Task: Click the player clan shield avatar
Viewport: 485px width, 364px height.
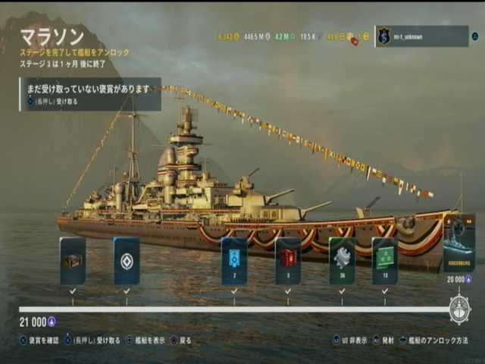Action: pos(383,36)
